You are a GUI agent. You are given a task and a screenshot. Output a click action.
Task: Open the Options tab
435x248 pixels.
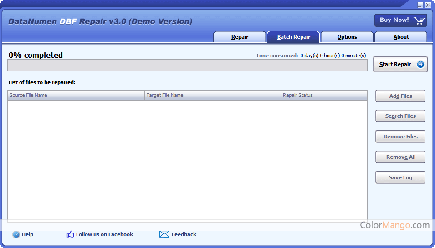coord(347,37)
